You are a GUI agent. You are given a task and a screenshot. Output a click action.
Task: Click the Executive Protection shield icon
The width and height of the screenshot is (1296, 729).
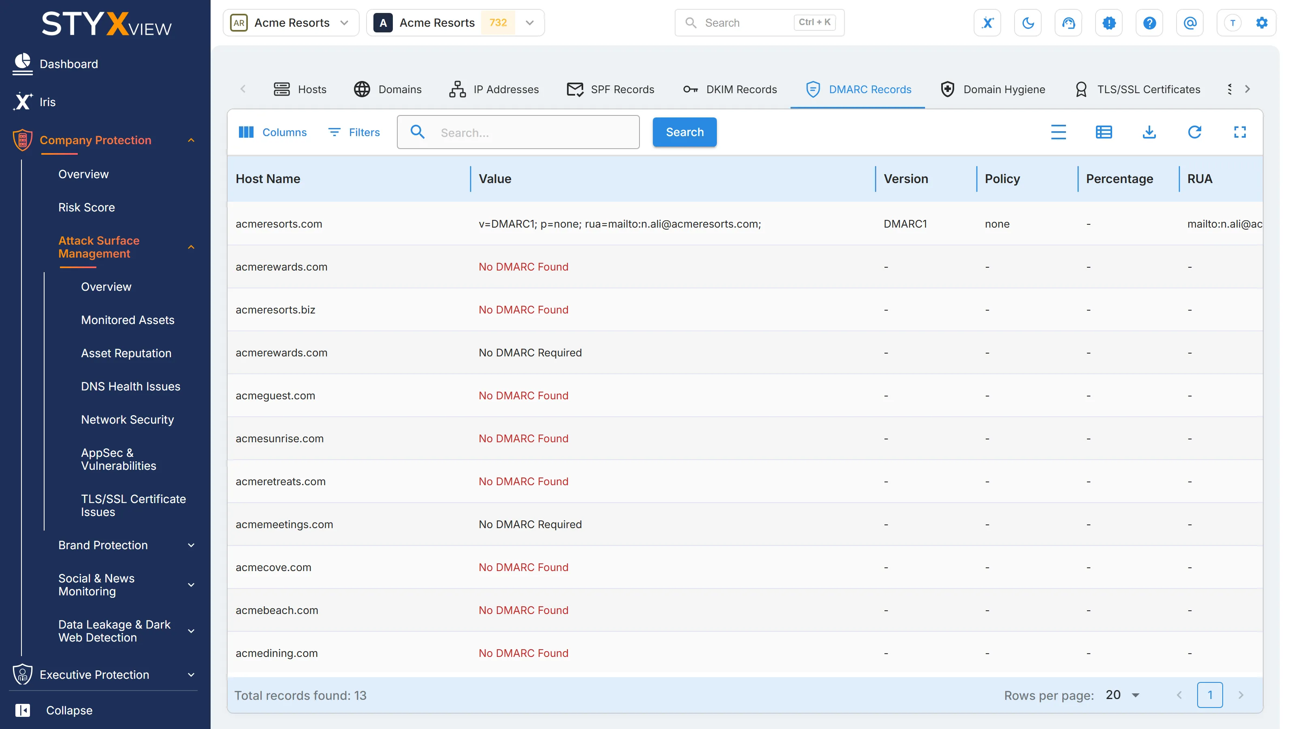(x=22, y=674)
